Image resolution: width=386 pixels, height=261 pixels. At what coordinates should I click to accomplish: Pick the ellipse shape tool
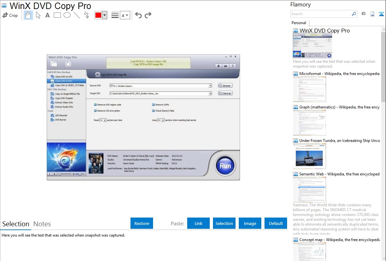coord(67,15)
